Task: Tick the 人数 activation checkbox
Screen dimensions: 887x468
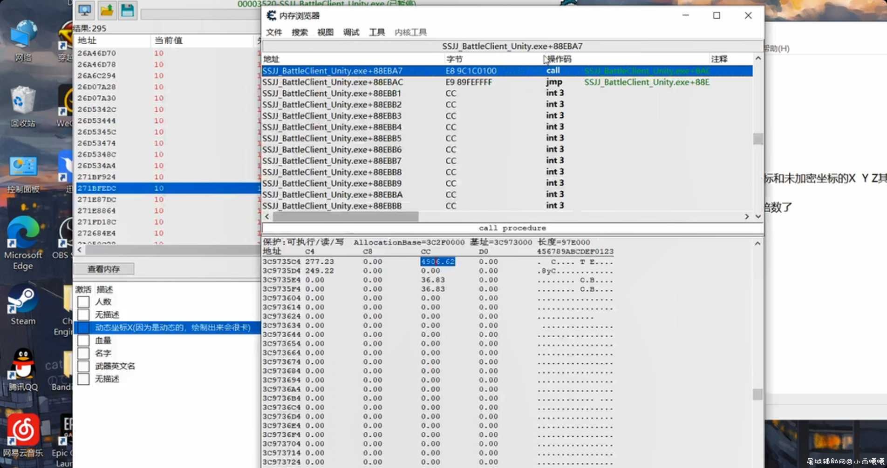Action: [83, 301]
